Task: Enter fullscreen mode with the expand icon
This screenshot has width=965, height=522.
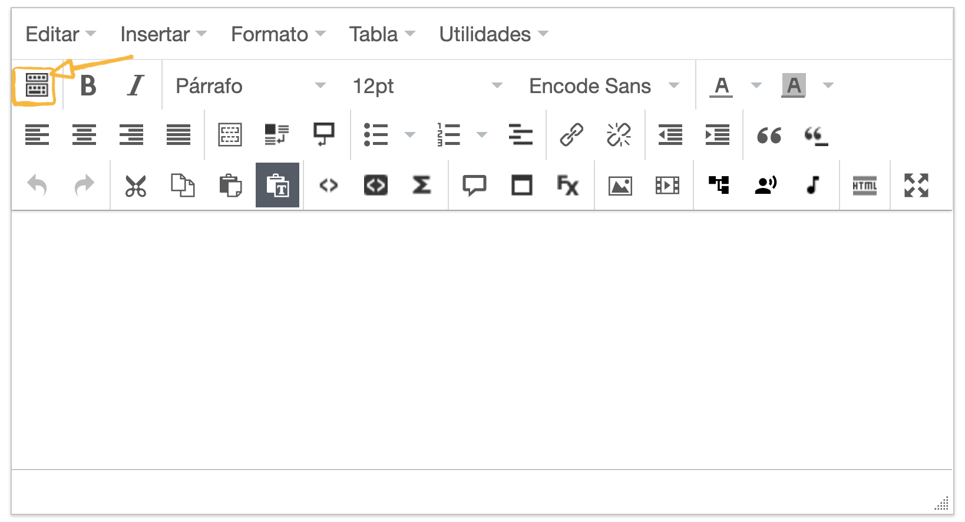Action: (916, 186)
